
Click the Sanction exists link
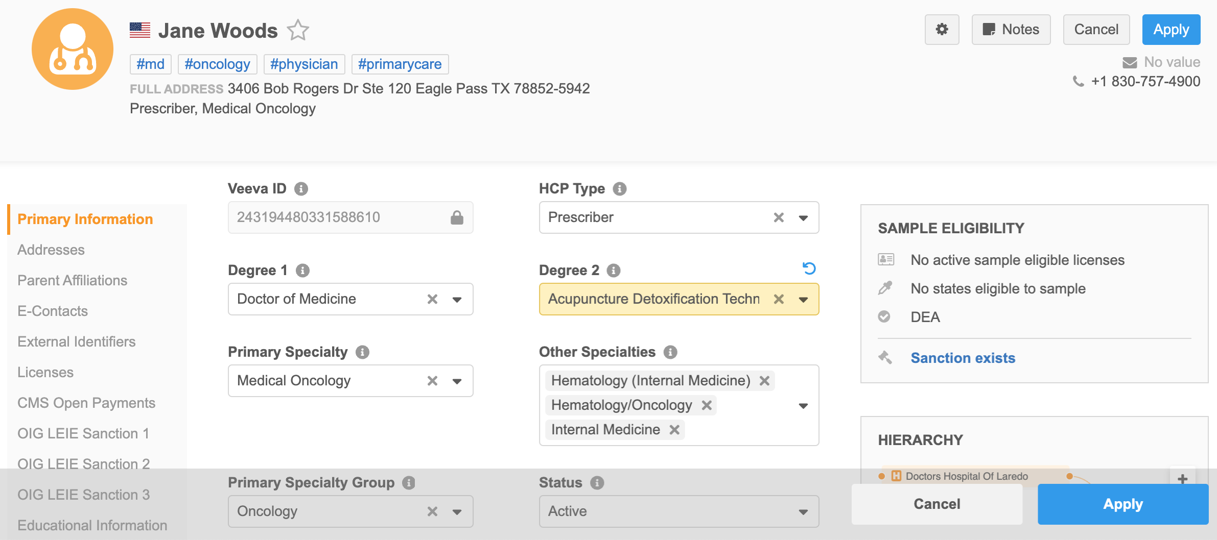pyautogui.click(x=963, y=358)
